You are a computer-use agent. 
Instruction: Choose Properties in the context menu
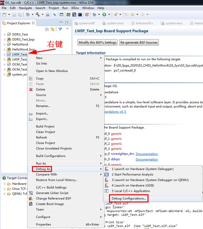(66, 225)
